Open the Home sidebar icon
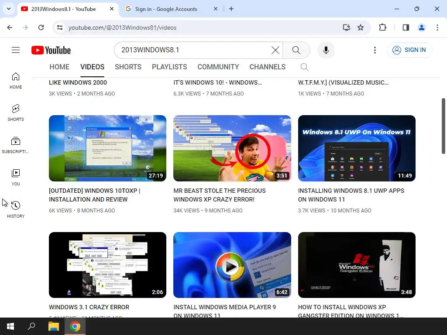Image resolution: width=447 pixels, height=335 pixels. 16,81
